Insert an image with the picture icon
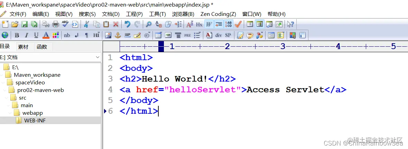Screen dimensions: 408x149 [x=108, y=35]
